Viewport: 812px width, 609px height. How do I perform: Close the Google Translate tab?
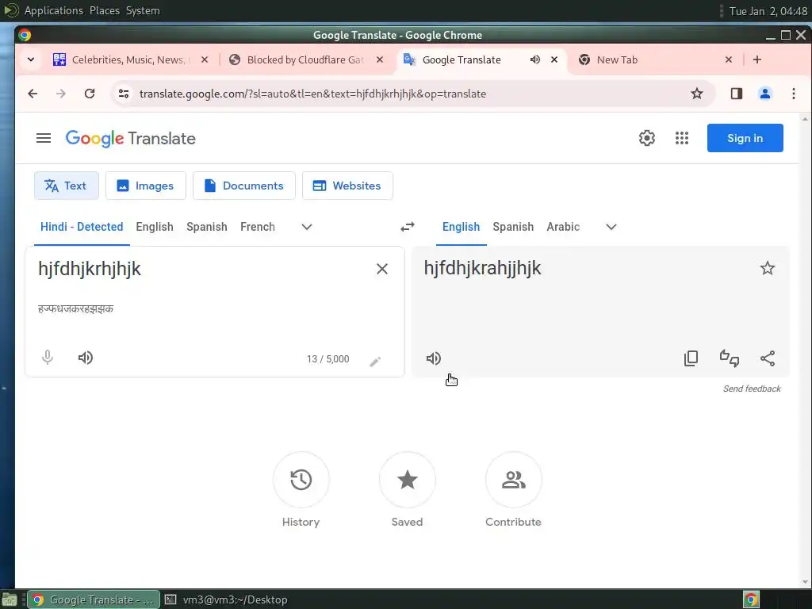[554, 59]
